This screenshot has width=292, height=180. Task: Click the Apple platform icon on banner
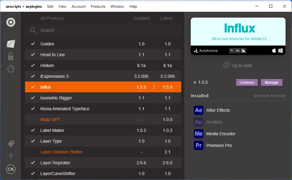tap(274, 50)
